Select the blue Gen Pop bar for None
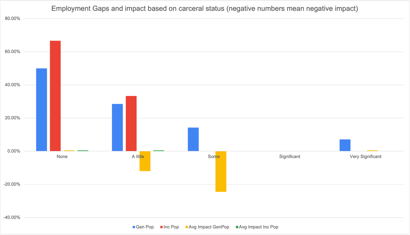This screenshot has height=235, width=410. click(41, 110)
